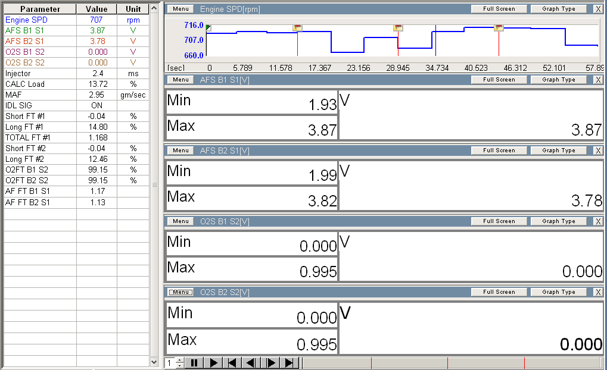This screenshot has width=607, height=370.
Task: Open Menu for the Engine SPD graph
Action: pos(180,9)
